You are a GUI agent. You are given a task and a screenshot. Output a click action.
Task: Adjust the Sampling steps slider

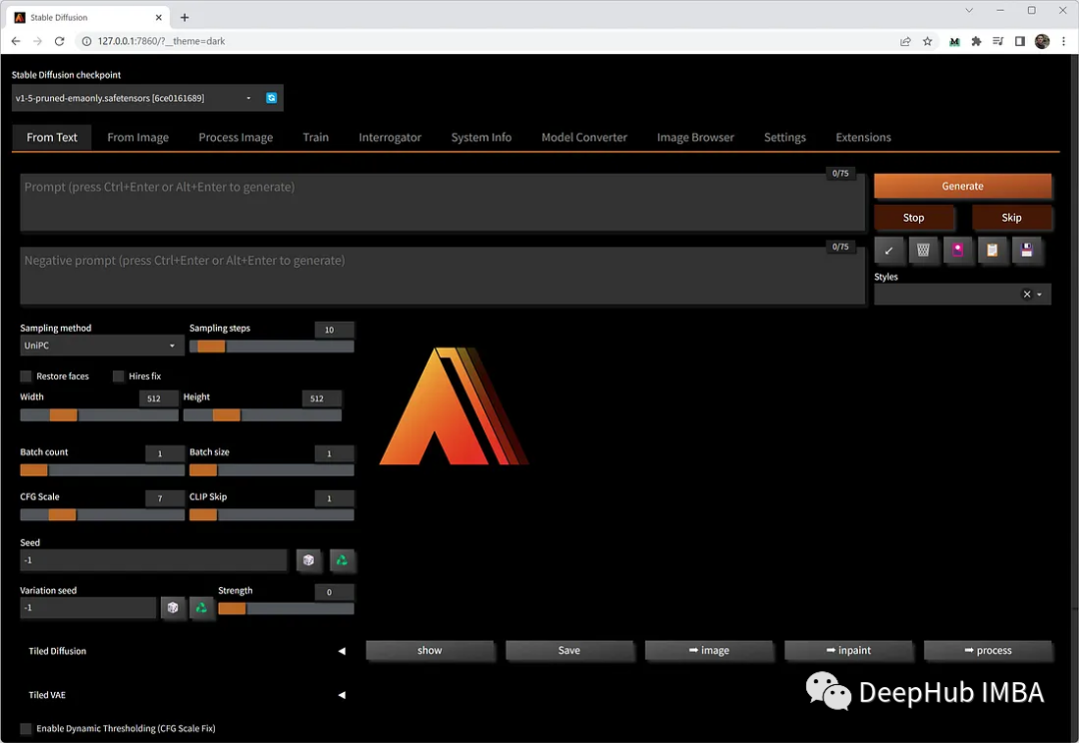[272, 347]
